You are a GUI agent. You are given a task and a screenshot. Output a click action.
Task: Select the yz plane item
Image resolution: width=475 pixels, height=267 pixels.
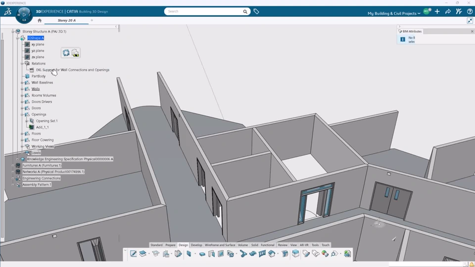pyautogui.click(x=38, y=51)
